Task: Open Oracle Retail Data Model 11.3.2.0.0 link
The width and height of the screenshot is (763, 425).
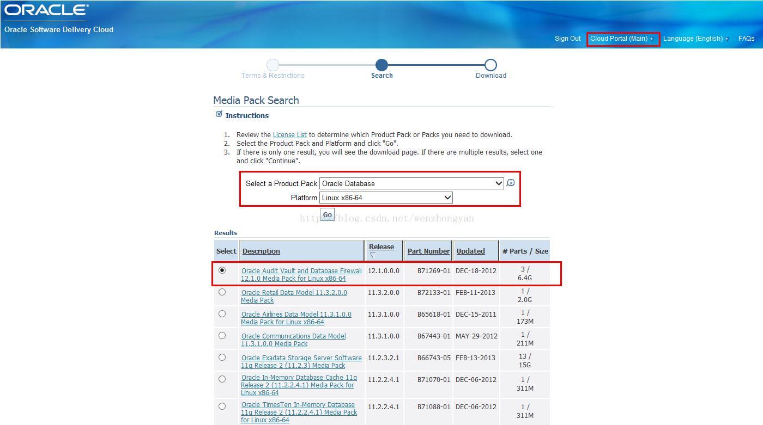Action: point(294,296)
